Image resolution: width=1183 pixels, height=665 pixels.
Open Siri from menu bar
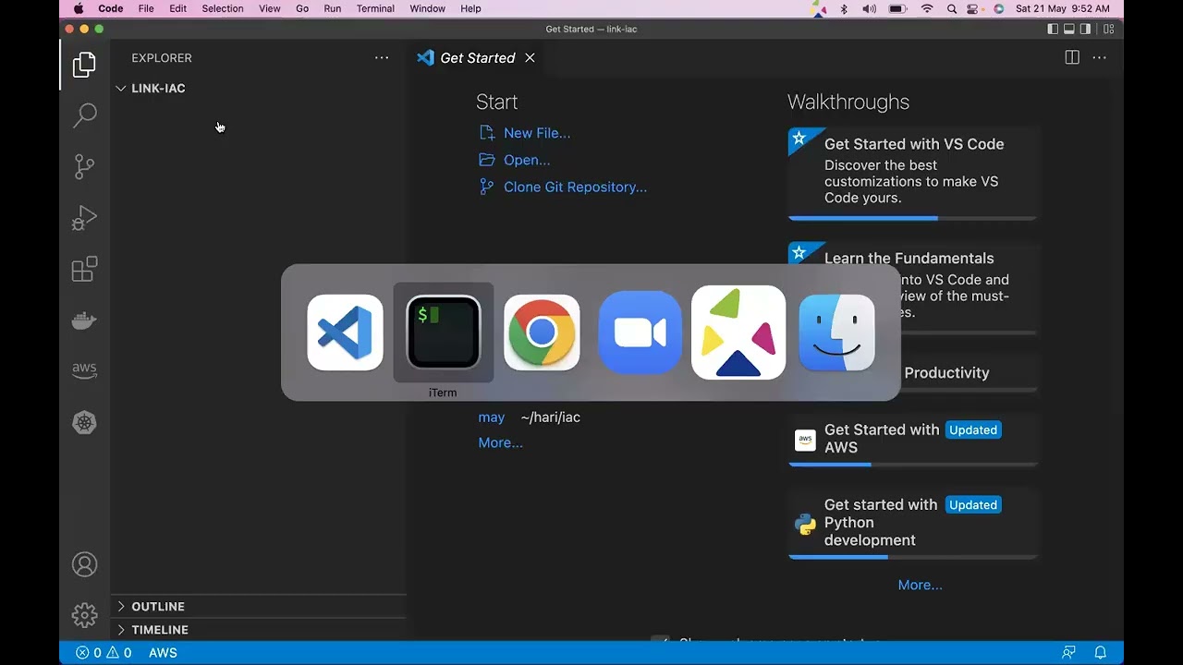pos(999,8)
